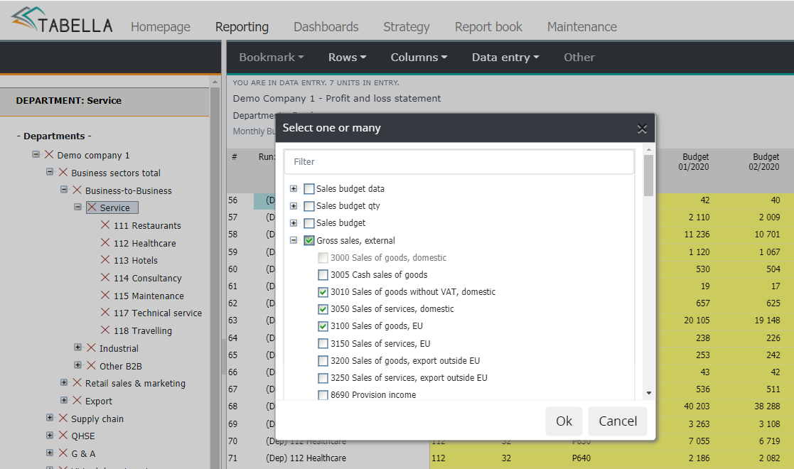Open the Dashboards tab
Image resolution: width=794 pixels, height=469 pixels.
point(326,27)
